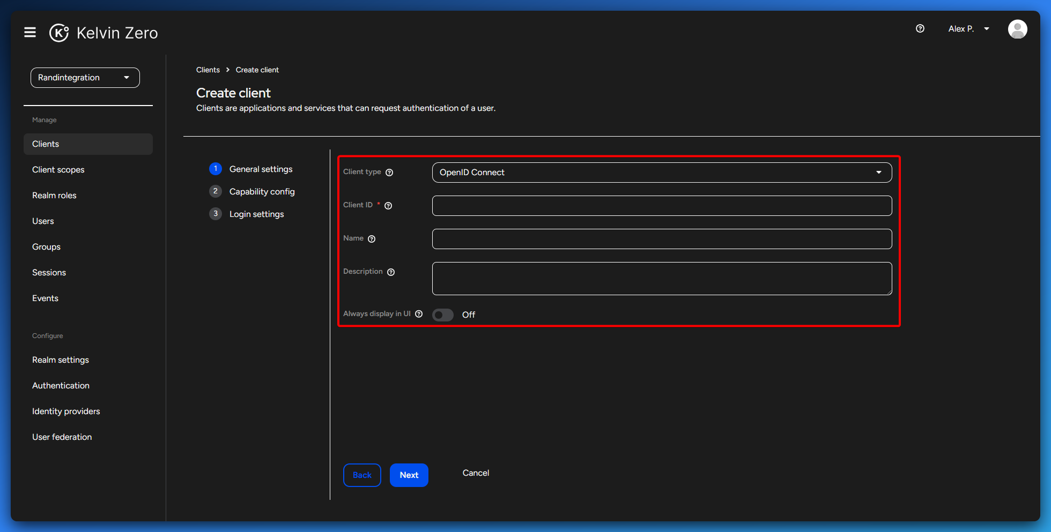Open Groups in sidebar
Image resolution: width=1051 pixels, height=532 pixels.
88,247
